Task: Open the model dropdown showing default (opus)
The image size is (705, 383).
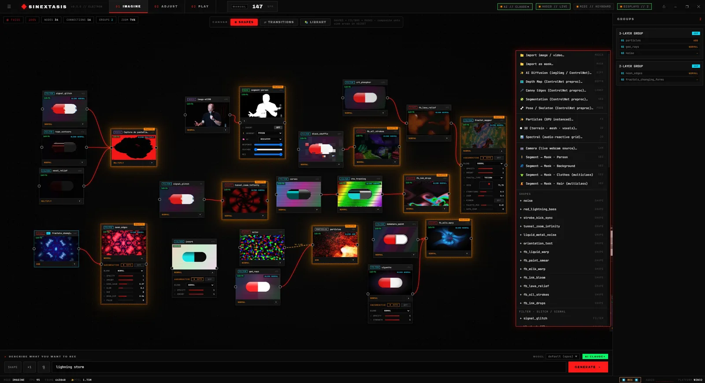Action: 563,357
